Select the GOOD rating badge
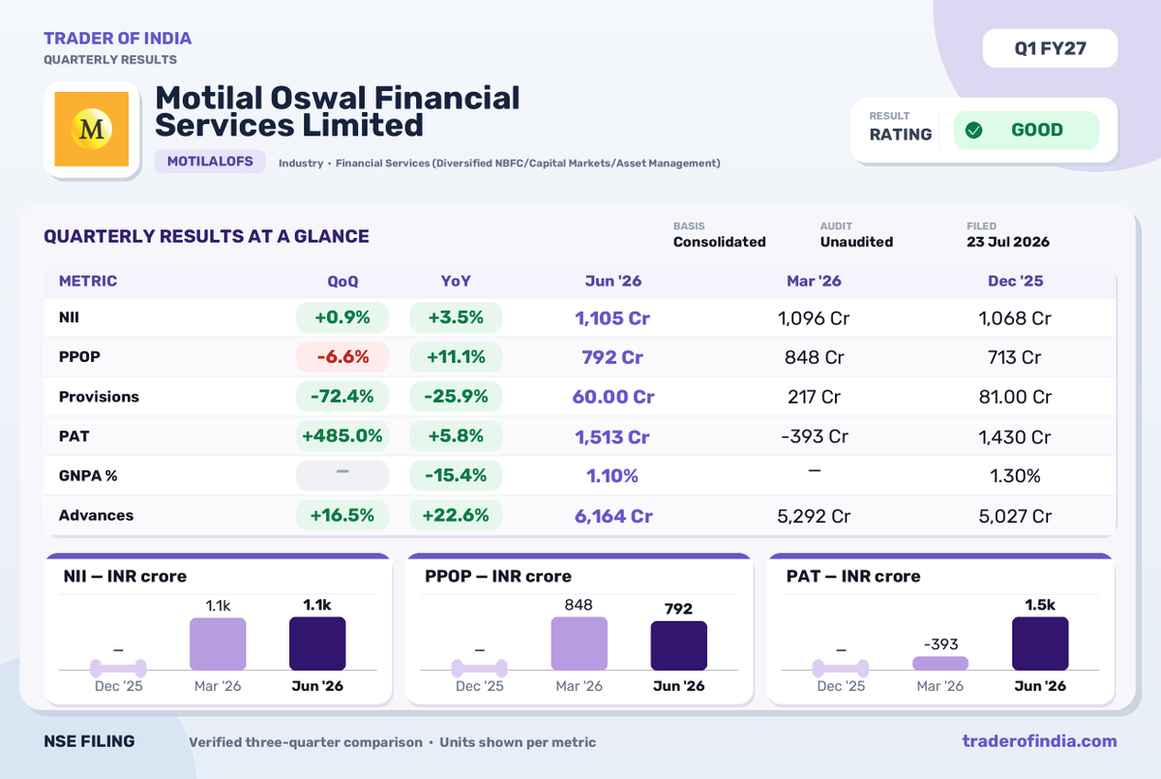This screenshot has width=1161, height=779. (1027, 130)
